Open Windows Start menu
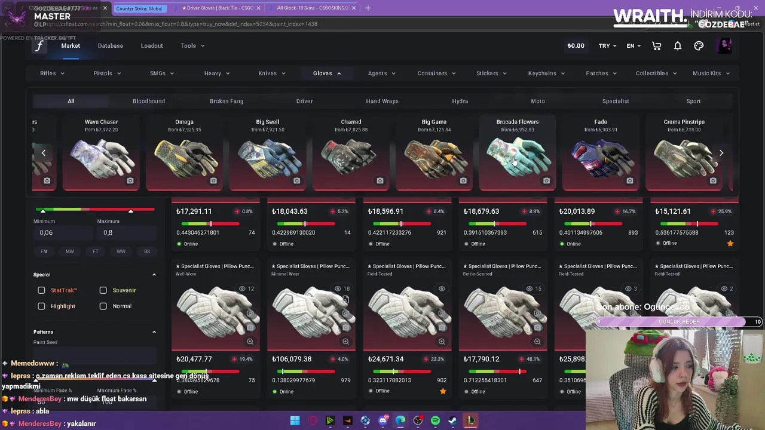The height and width of the screenshot is (430, 765). coord(295,421)
